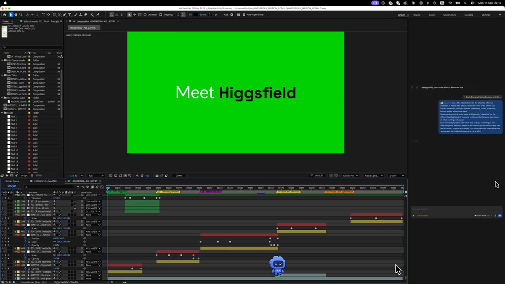Click stopwatch for Y Position property
This screenshot has height=284, width=505.
click(26, 198)
